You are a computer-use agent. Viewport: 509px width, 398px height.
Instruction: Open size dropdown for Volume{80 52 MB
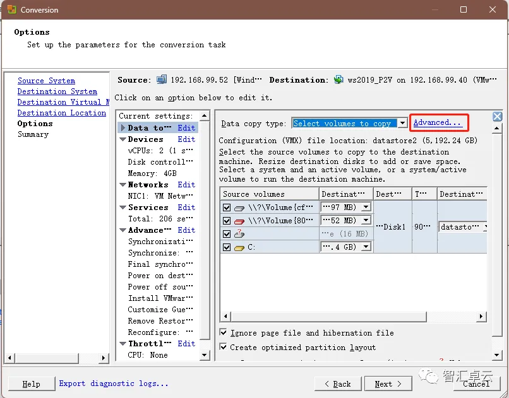click(366, 220)
